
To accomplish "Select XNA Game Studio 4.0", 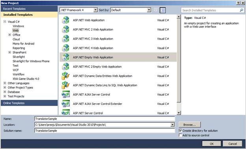I will [x=26, y=79].
